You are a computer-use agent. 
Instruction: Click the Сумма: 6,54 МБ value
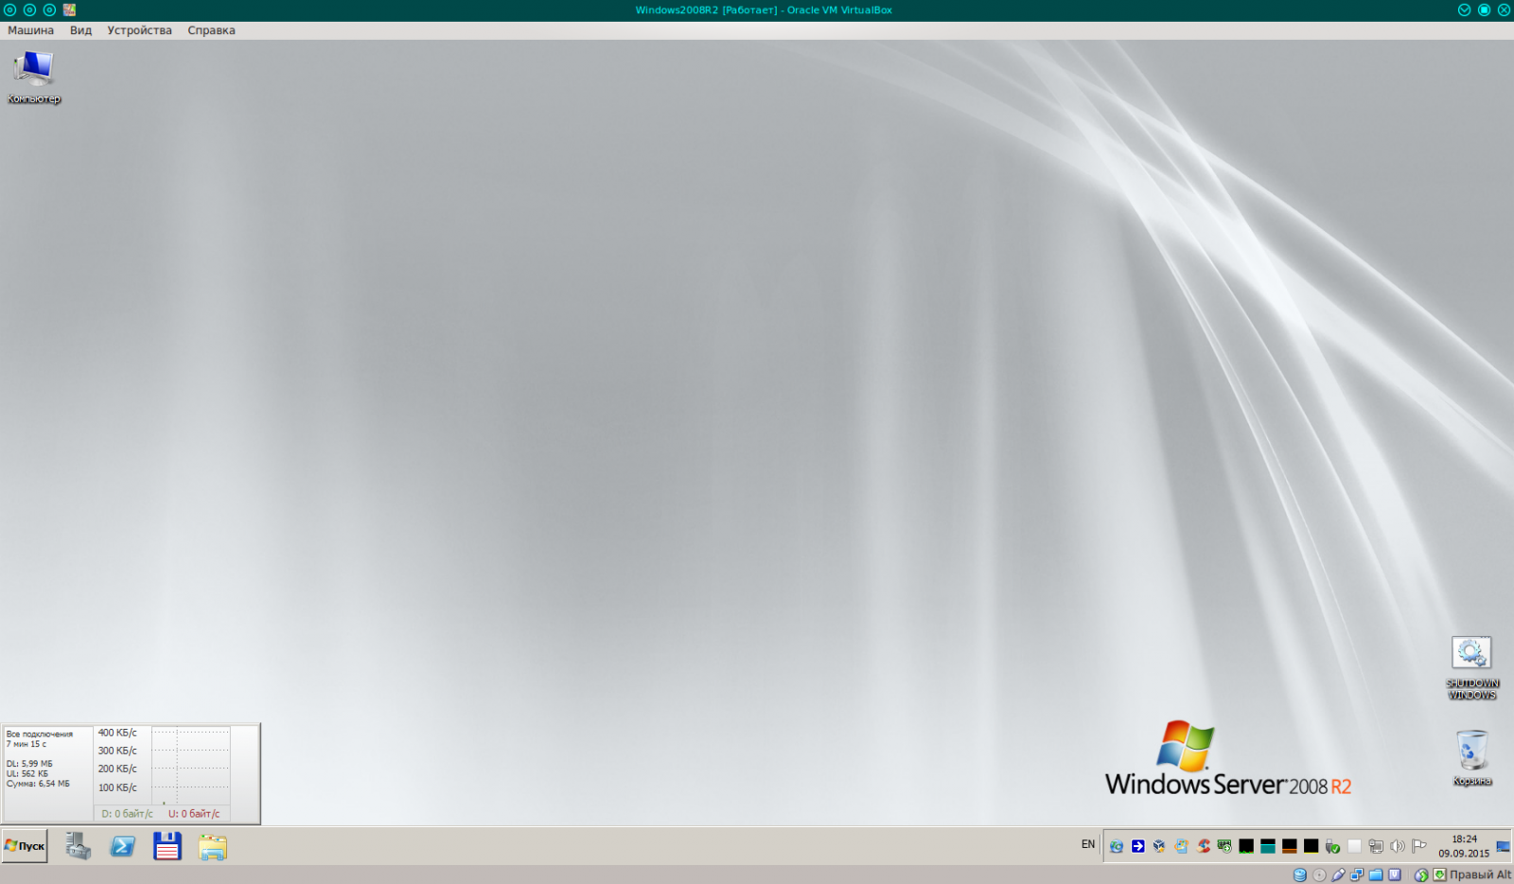(38, 784)
